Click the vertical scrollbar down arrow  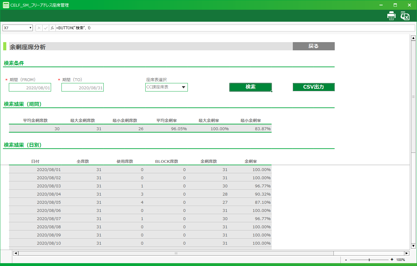(413, 246)
